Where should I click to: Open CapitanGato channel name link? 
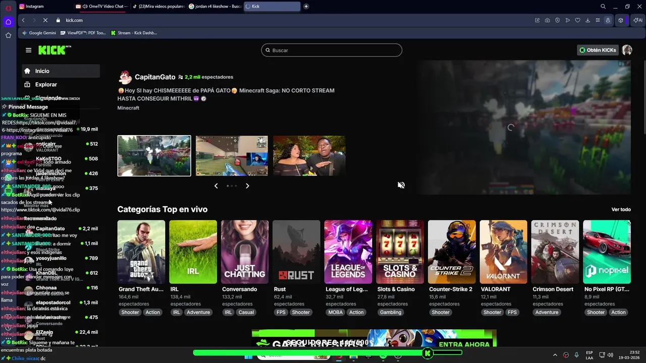(155, 77)
